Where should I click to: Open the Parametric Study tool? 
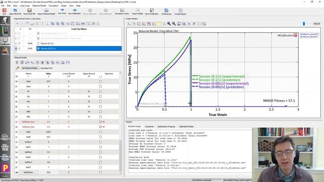pos(122,11)
